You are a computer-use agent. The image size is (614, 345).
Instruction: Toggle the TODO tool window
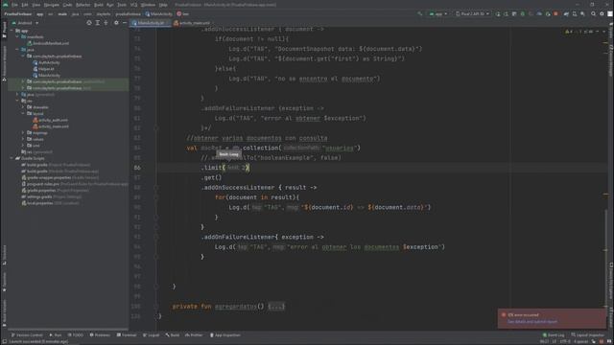76,335
